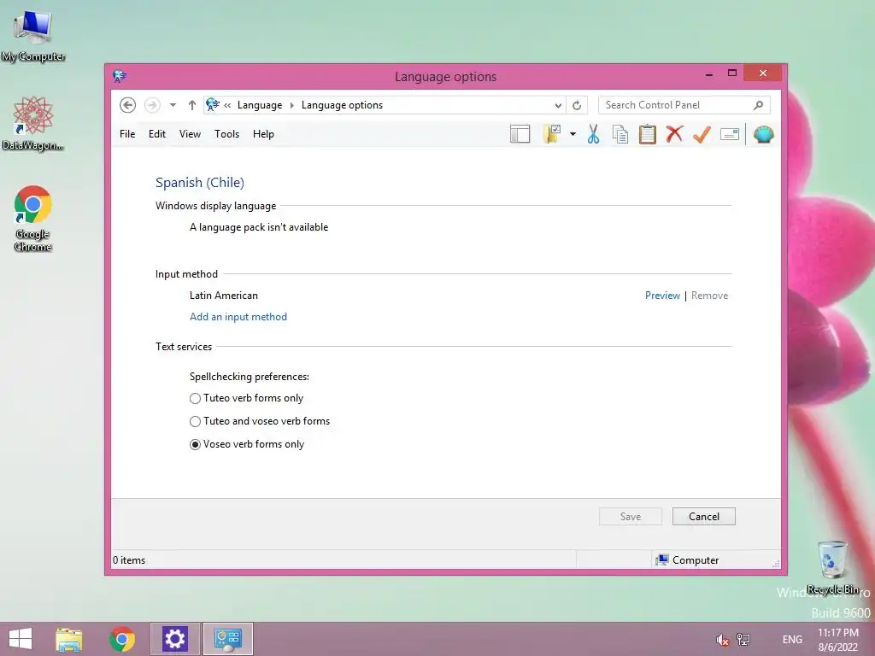Click the 0 items status text

coord(129,560)
